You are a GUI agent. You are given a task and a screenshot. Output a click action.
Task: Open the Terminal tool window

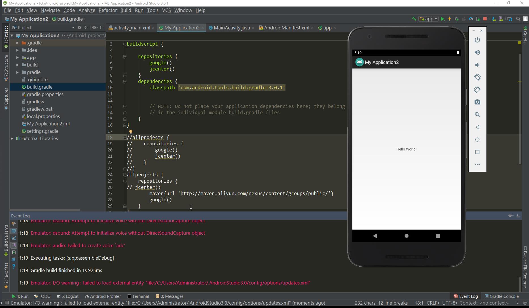pyautogui.click(x=138, y=296)
